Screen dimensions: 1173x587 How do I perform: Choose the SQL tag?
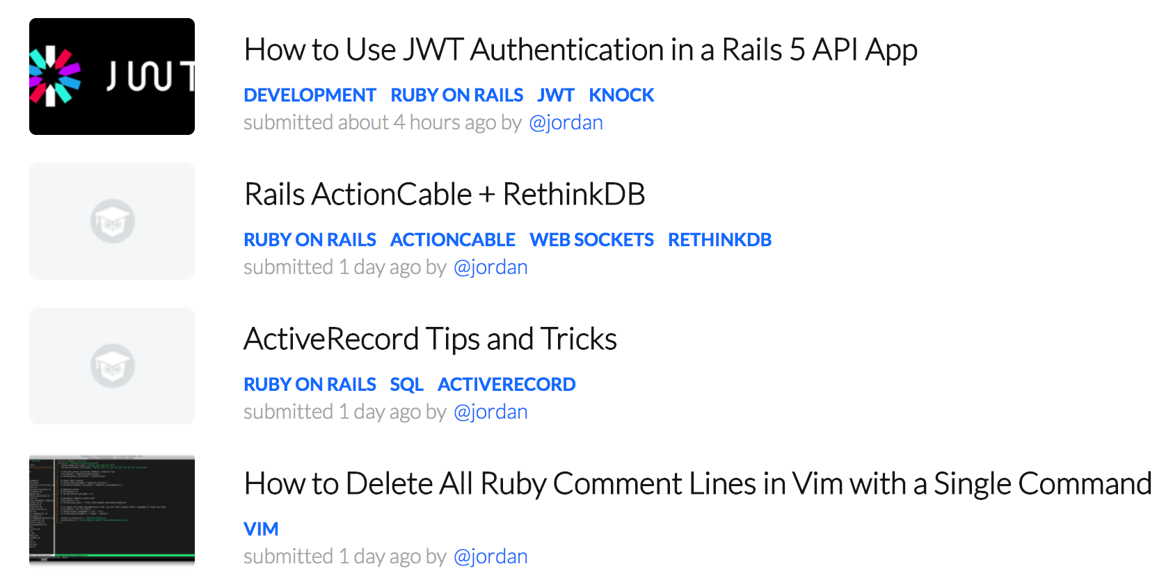click(406, 385)
